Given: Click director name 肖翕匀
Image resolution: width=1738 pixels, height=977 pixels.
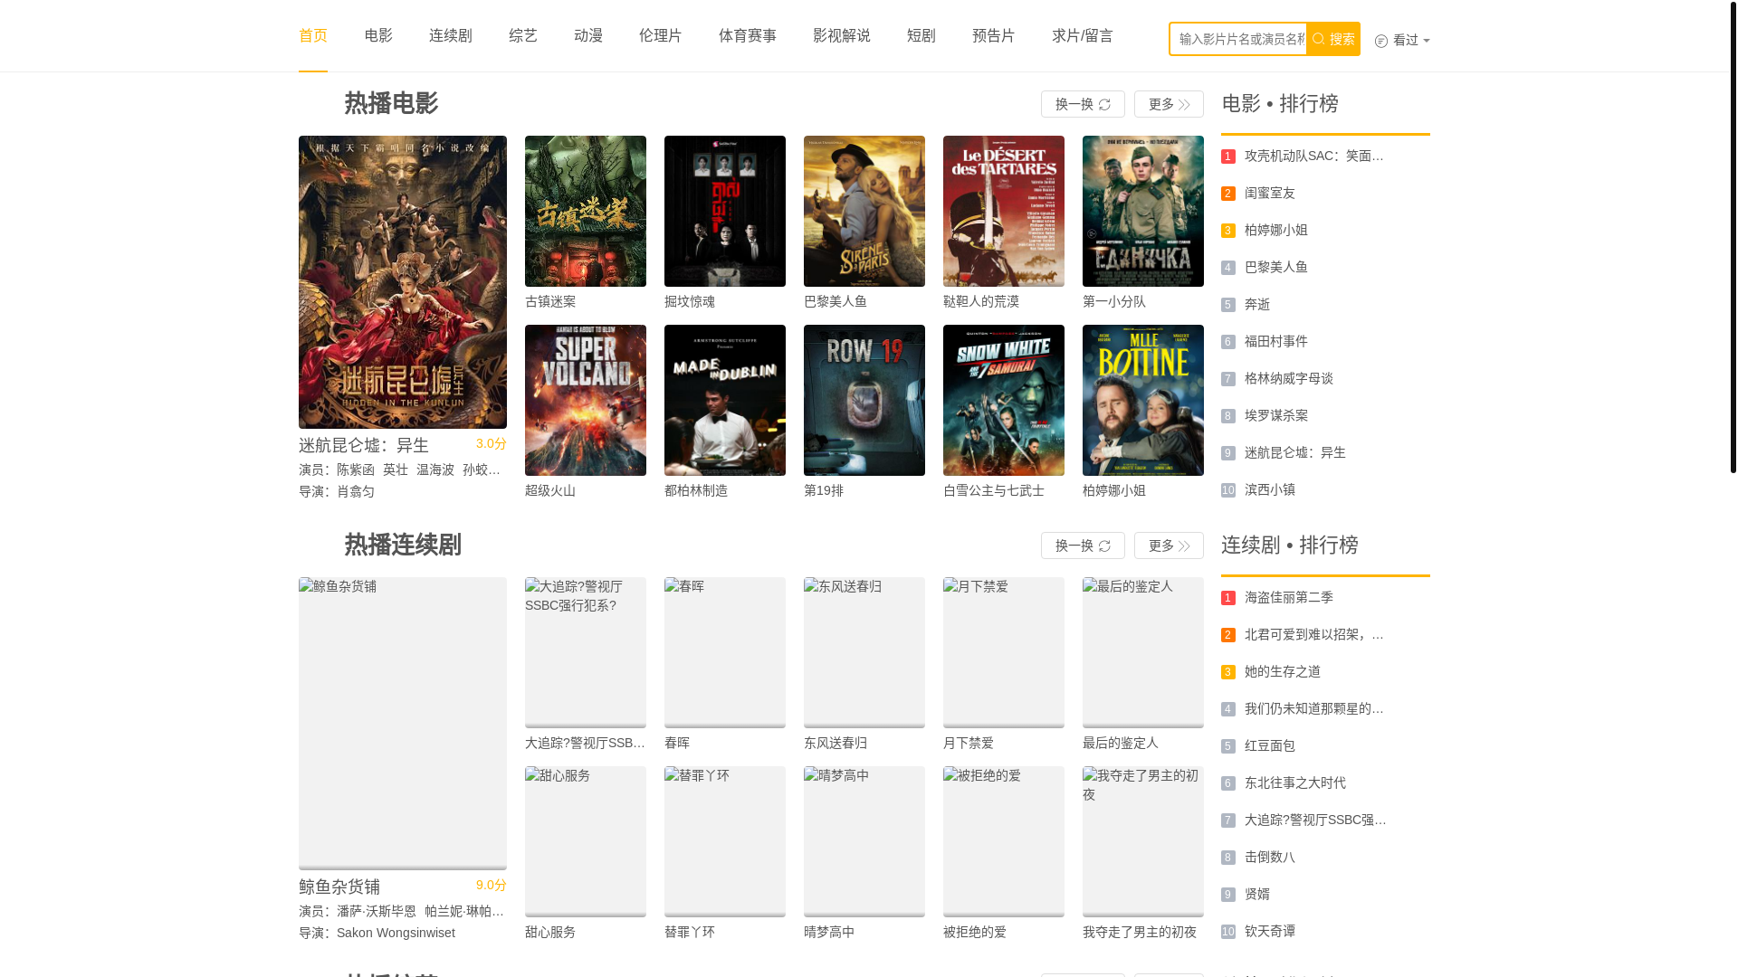Looking at the screenshot, I should pyautogui.click(x=356, y=491).
